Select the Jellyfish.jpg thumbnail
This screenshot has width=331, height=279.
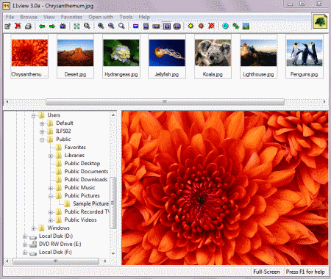[x=167, y=57]
